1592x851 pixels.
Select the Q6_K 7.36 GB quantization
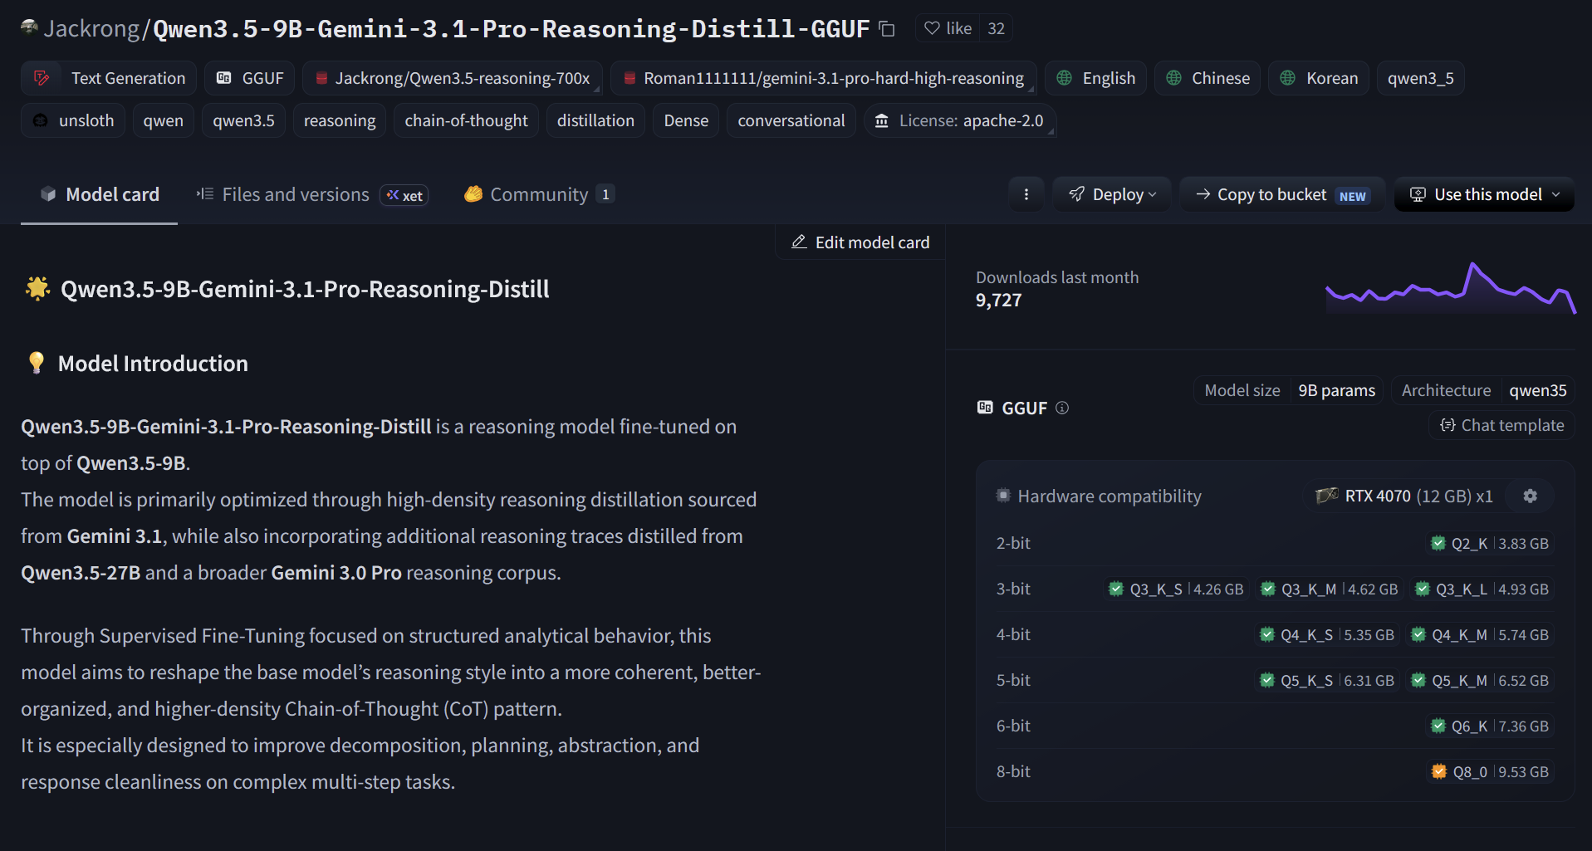click(1490, 726)
